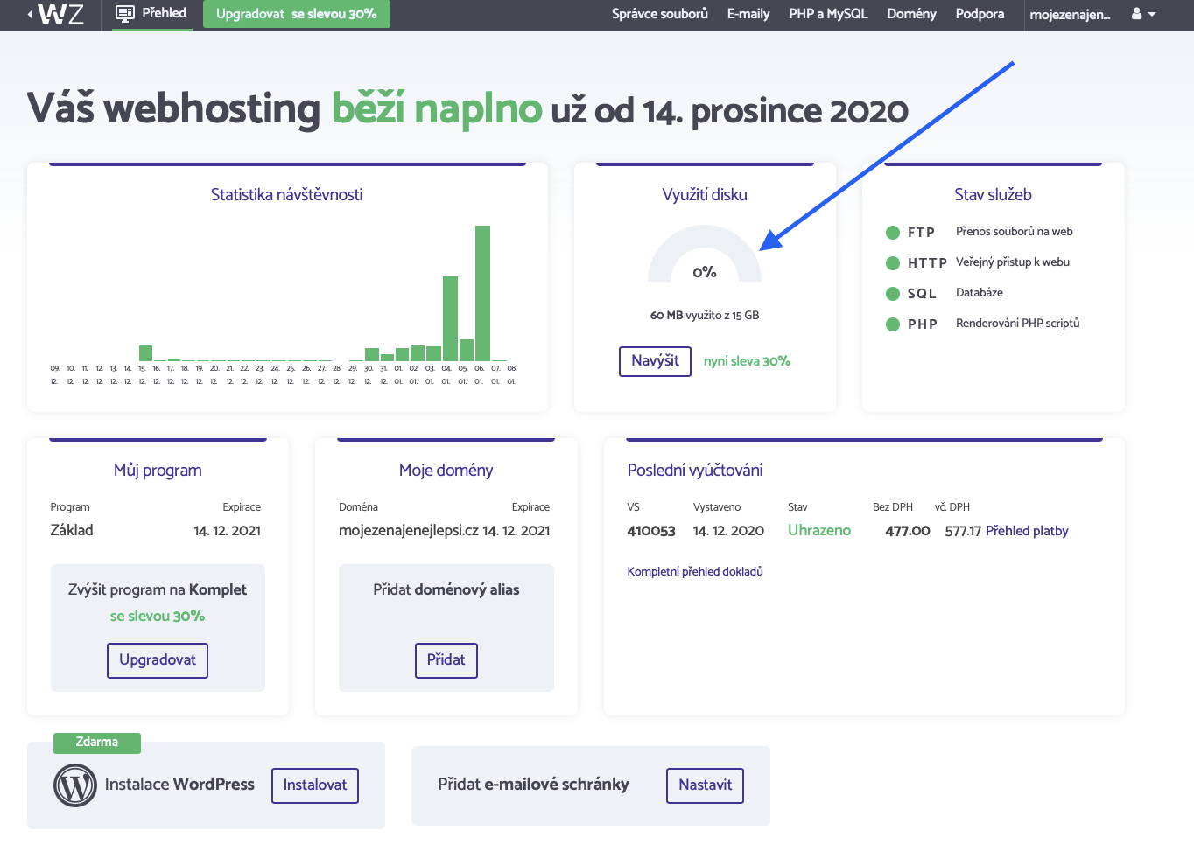Open Správce souborů in the top menu
The width and height of the screenshot is (1194, 865).
tap(659, 14)
